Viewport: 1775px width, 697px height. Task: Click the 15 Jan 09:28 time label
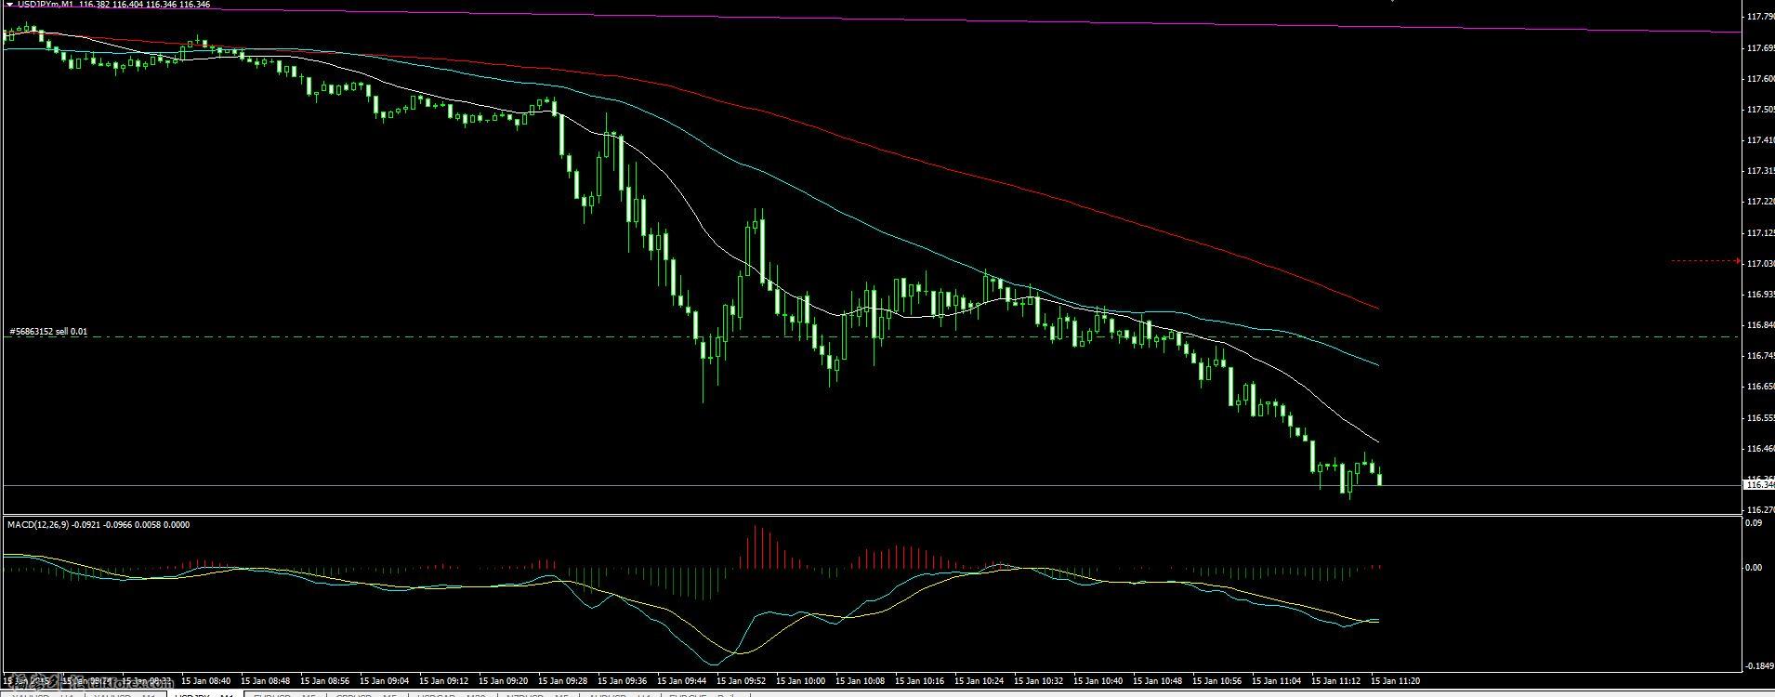(563, 680)
